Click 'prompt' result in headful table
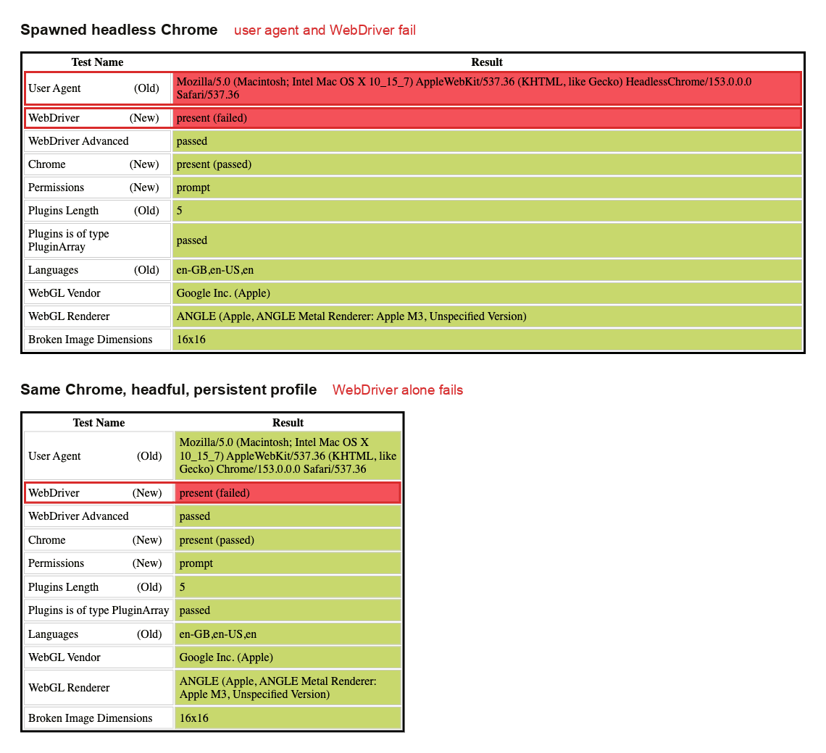 pos(288,563)
